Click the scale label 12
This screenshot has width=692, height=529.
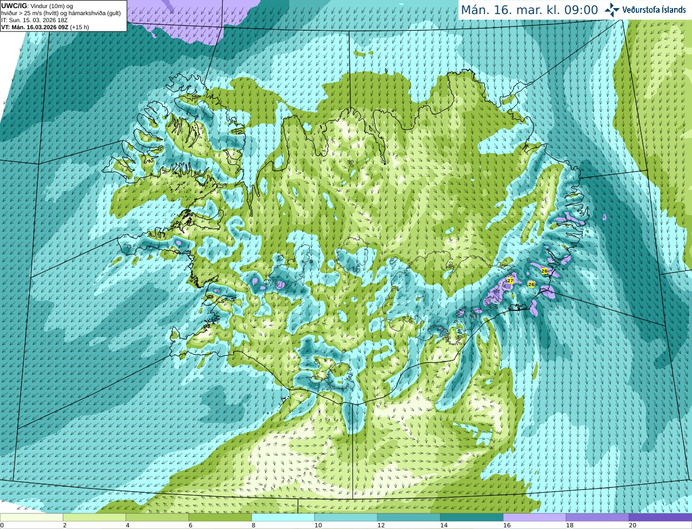(x=380, y=525)
